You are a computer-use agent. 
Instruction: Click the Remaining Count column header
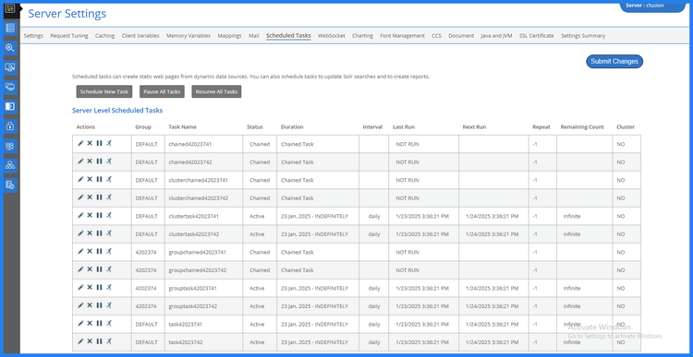click(x=582, y=127)
